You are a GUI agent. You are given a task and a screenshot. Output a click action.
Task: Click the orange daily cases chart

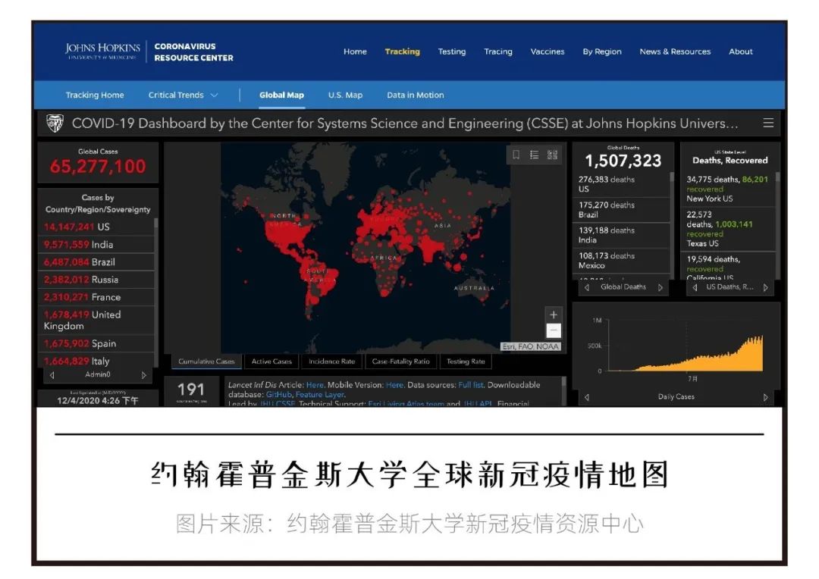click(686, 354)
